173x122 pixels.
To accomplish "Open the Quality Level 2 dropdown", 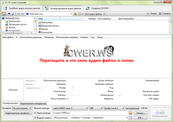I will pos(114,108).
